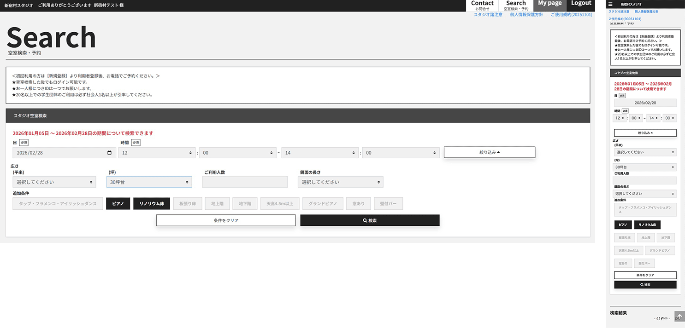Click the wide black 検索 button with magnifier
The width and height of the screenshot is (685, 328).
(370, 220)
